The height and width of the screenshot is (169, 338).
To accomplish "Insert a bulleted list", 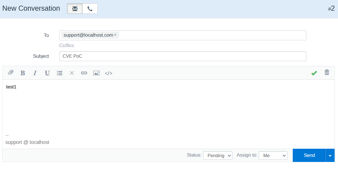I will coord(59,73).
